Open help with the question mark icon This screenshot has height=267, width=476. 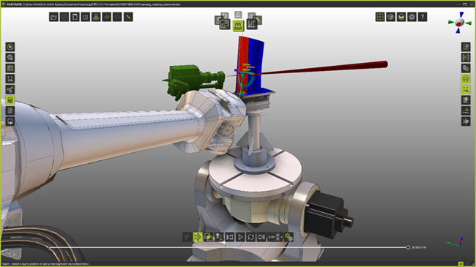(x=423, y=17)
